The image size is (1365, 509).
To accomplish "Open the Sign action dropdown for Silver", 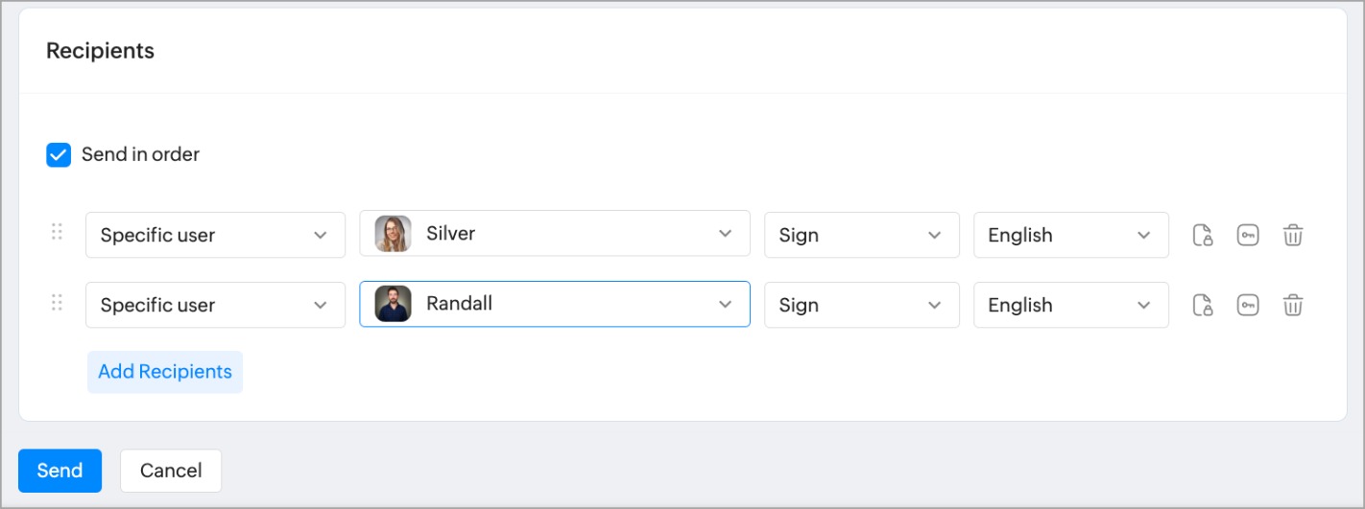I will click(x=861, y=235).
